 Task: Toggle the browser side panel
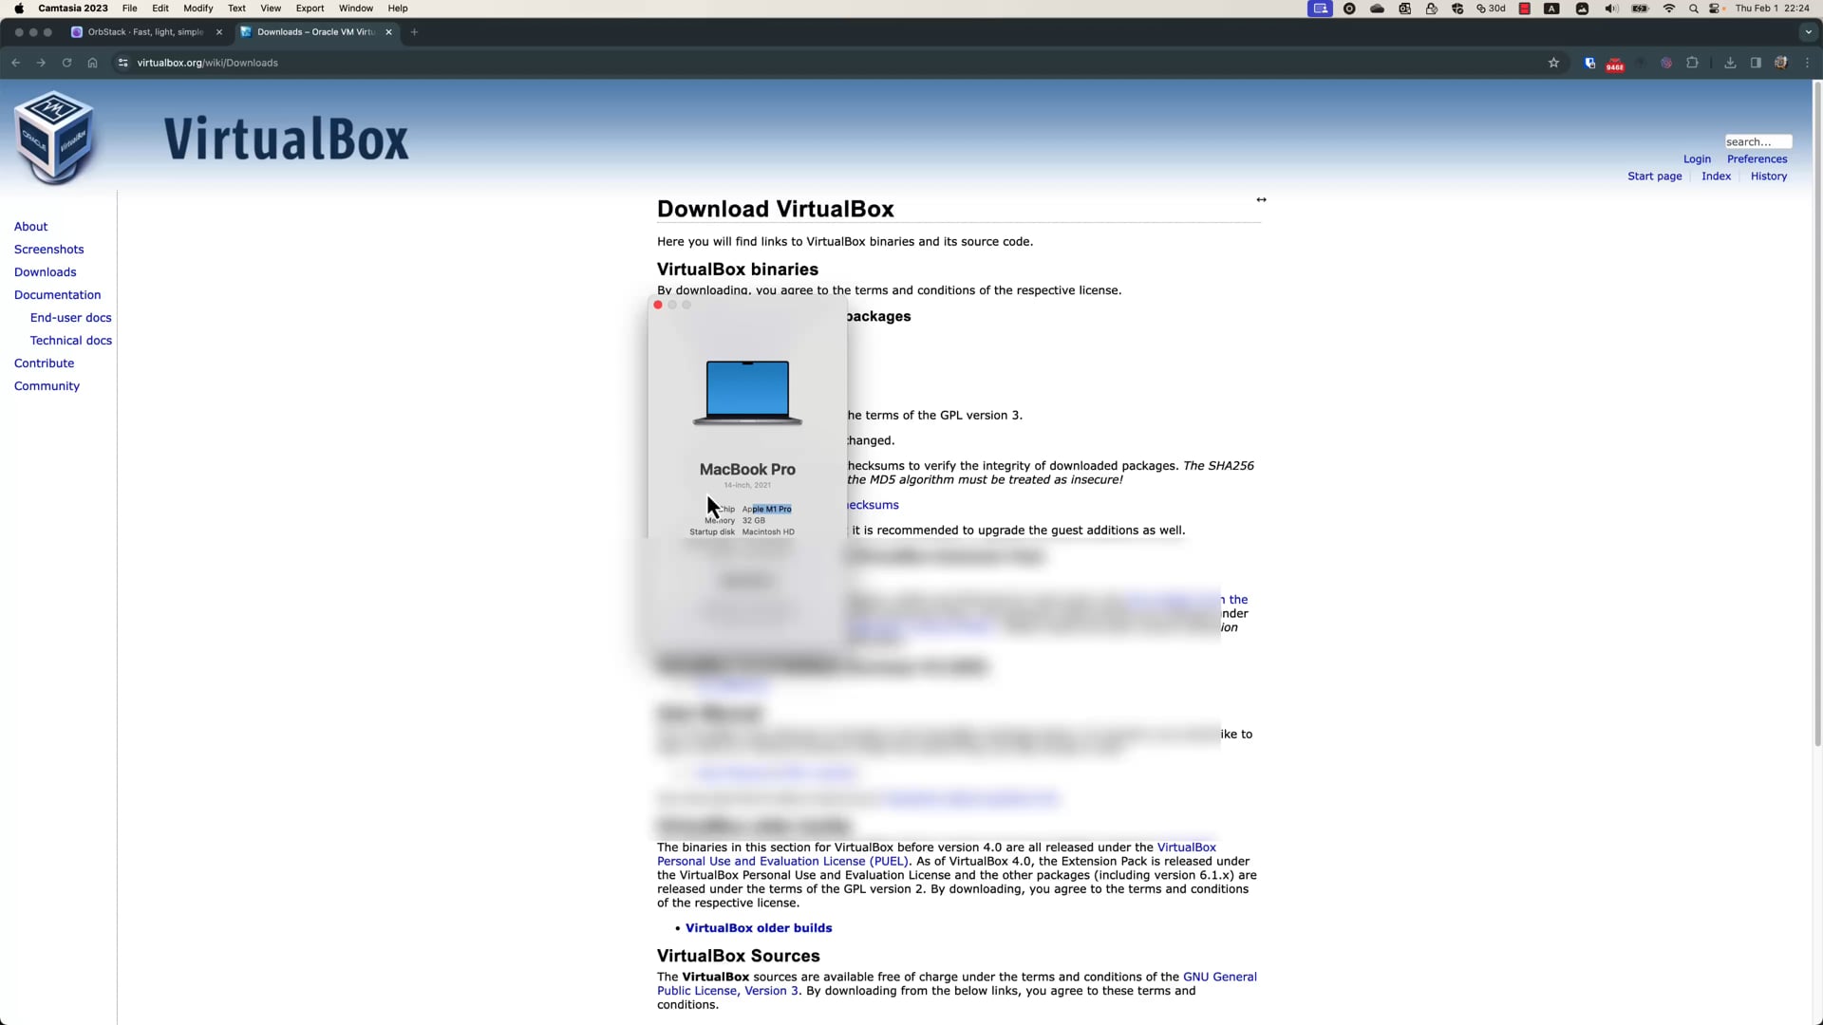tap(1756, 63)
